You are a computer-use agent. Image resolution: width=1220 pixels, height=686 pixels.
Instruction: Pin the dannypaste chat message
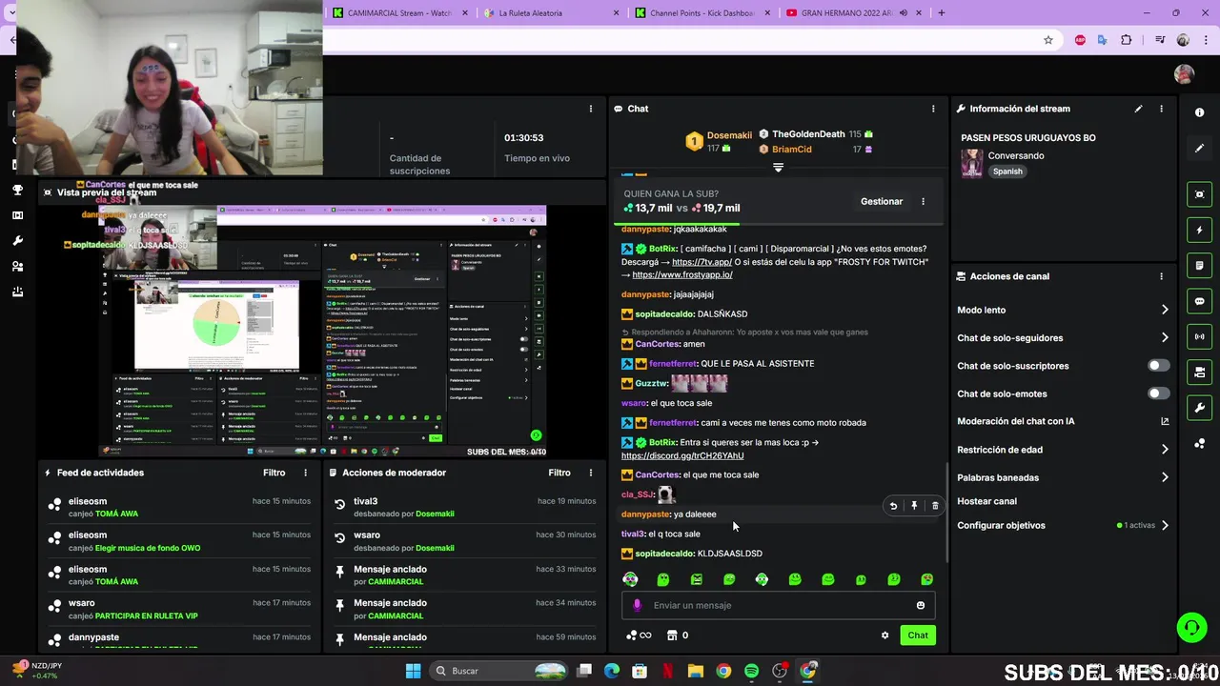pyautogui.click(x=914, y=506)
